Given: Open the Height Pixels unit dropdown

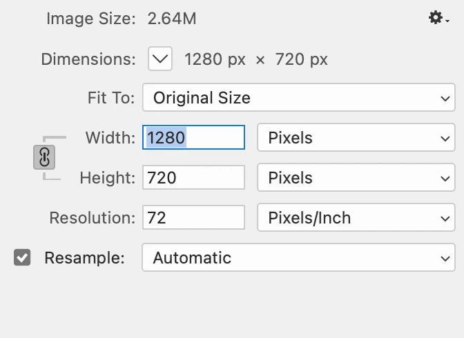Looking at the screenshot, I should pos(356,177).
